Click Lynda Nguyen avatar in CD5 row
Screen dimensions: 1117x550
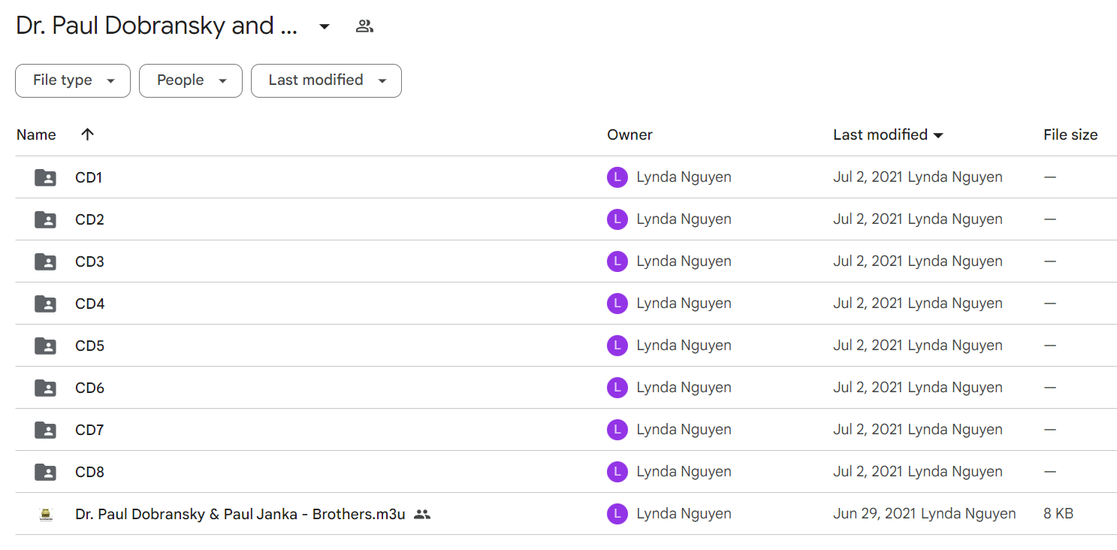click(x=617, y=346)
